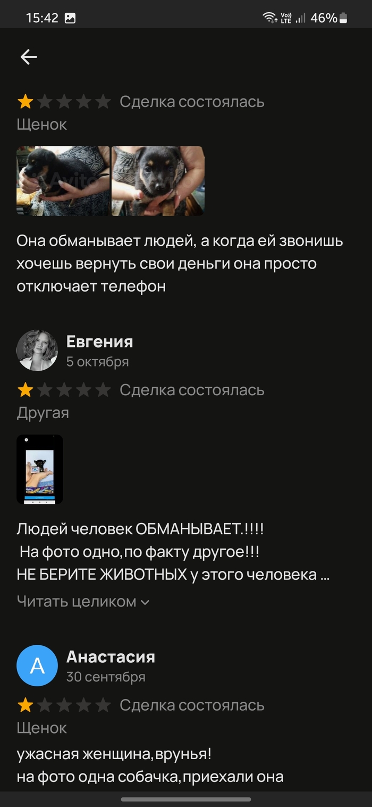
Task: Tap the Wi-Fi icon in status bar
Action: point(269,18)
